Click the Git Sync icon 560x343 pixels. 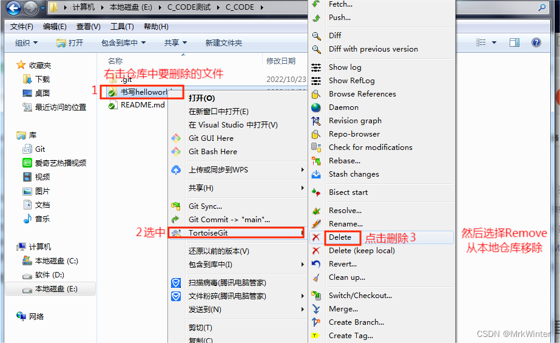[176, 206]
